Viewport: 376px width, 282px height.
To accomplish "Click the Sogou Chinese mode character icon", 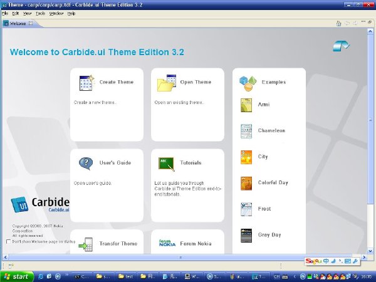I will [326, 261].
